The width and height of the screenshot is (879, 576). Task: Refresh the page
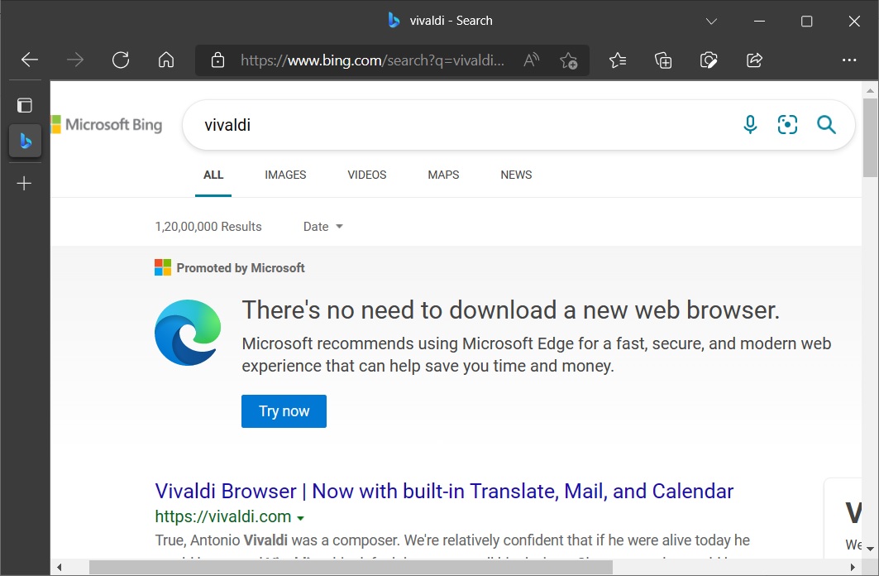tap(121, 60)
